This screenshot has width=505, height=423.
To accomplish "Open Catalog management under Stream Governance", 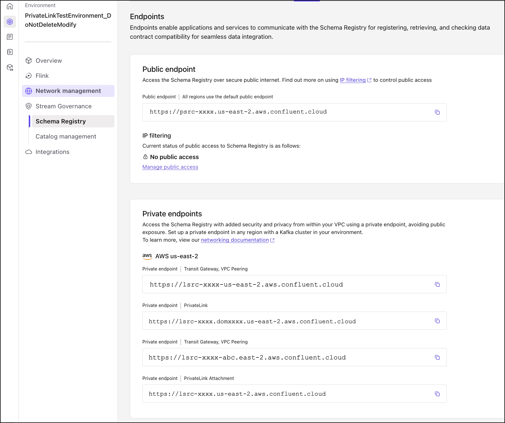I will (66, 136).
